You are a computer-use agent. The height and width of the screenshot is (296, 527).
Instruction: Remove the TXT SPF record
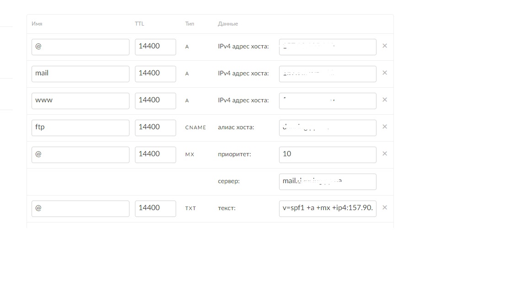click(x=384, y=208)
